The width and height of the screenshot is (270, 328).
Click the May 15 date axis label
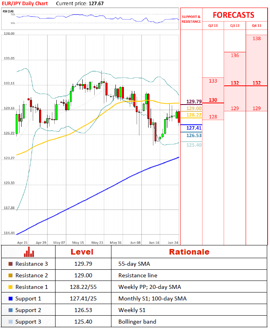(x=78, y=243)
